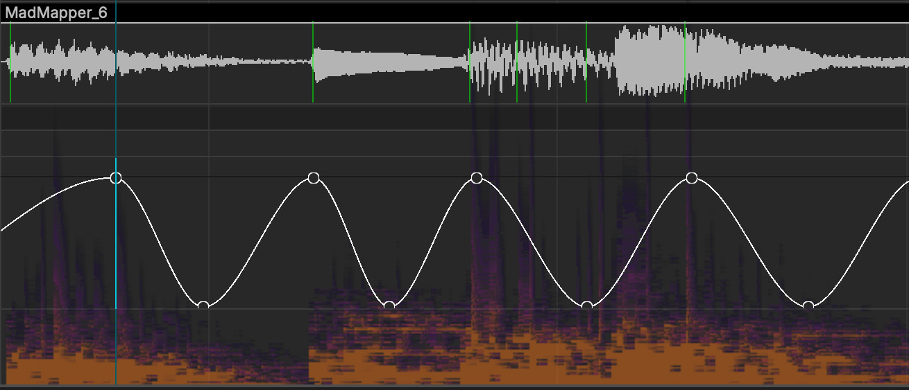Click the black ruler bar beside MadMapper_6
909x390 pixels.
[486, 13]
